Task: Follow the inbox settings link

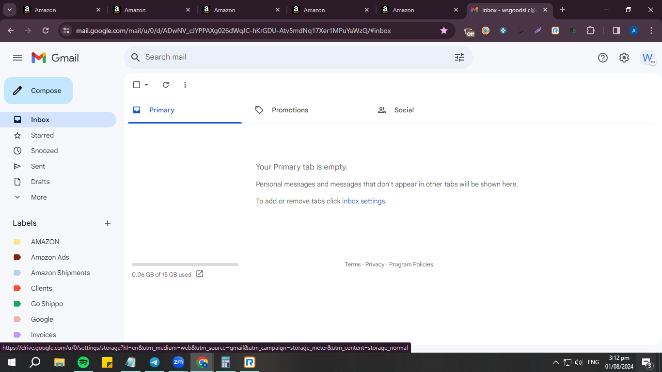Action: click(363, 201)
